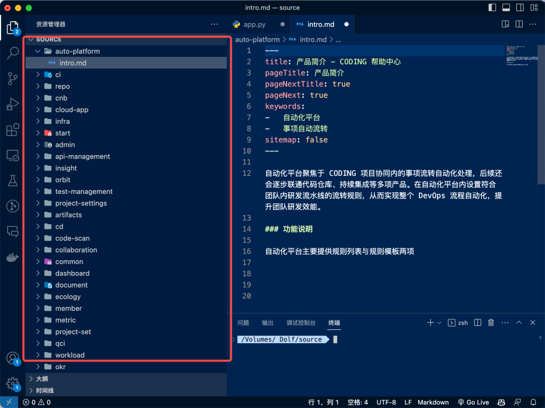The image size is (545, 408).
Task: Open errors and warnings count in status bar
Action: 37,402
